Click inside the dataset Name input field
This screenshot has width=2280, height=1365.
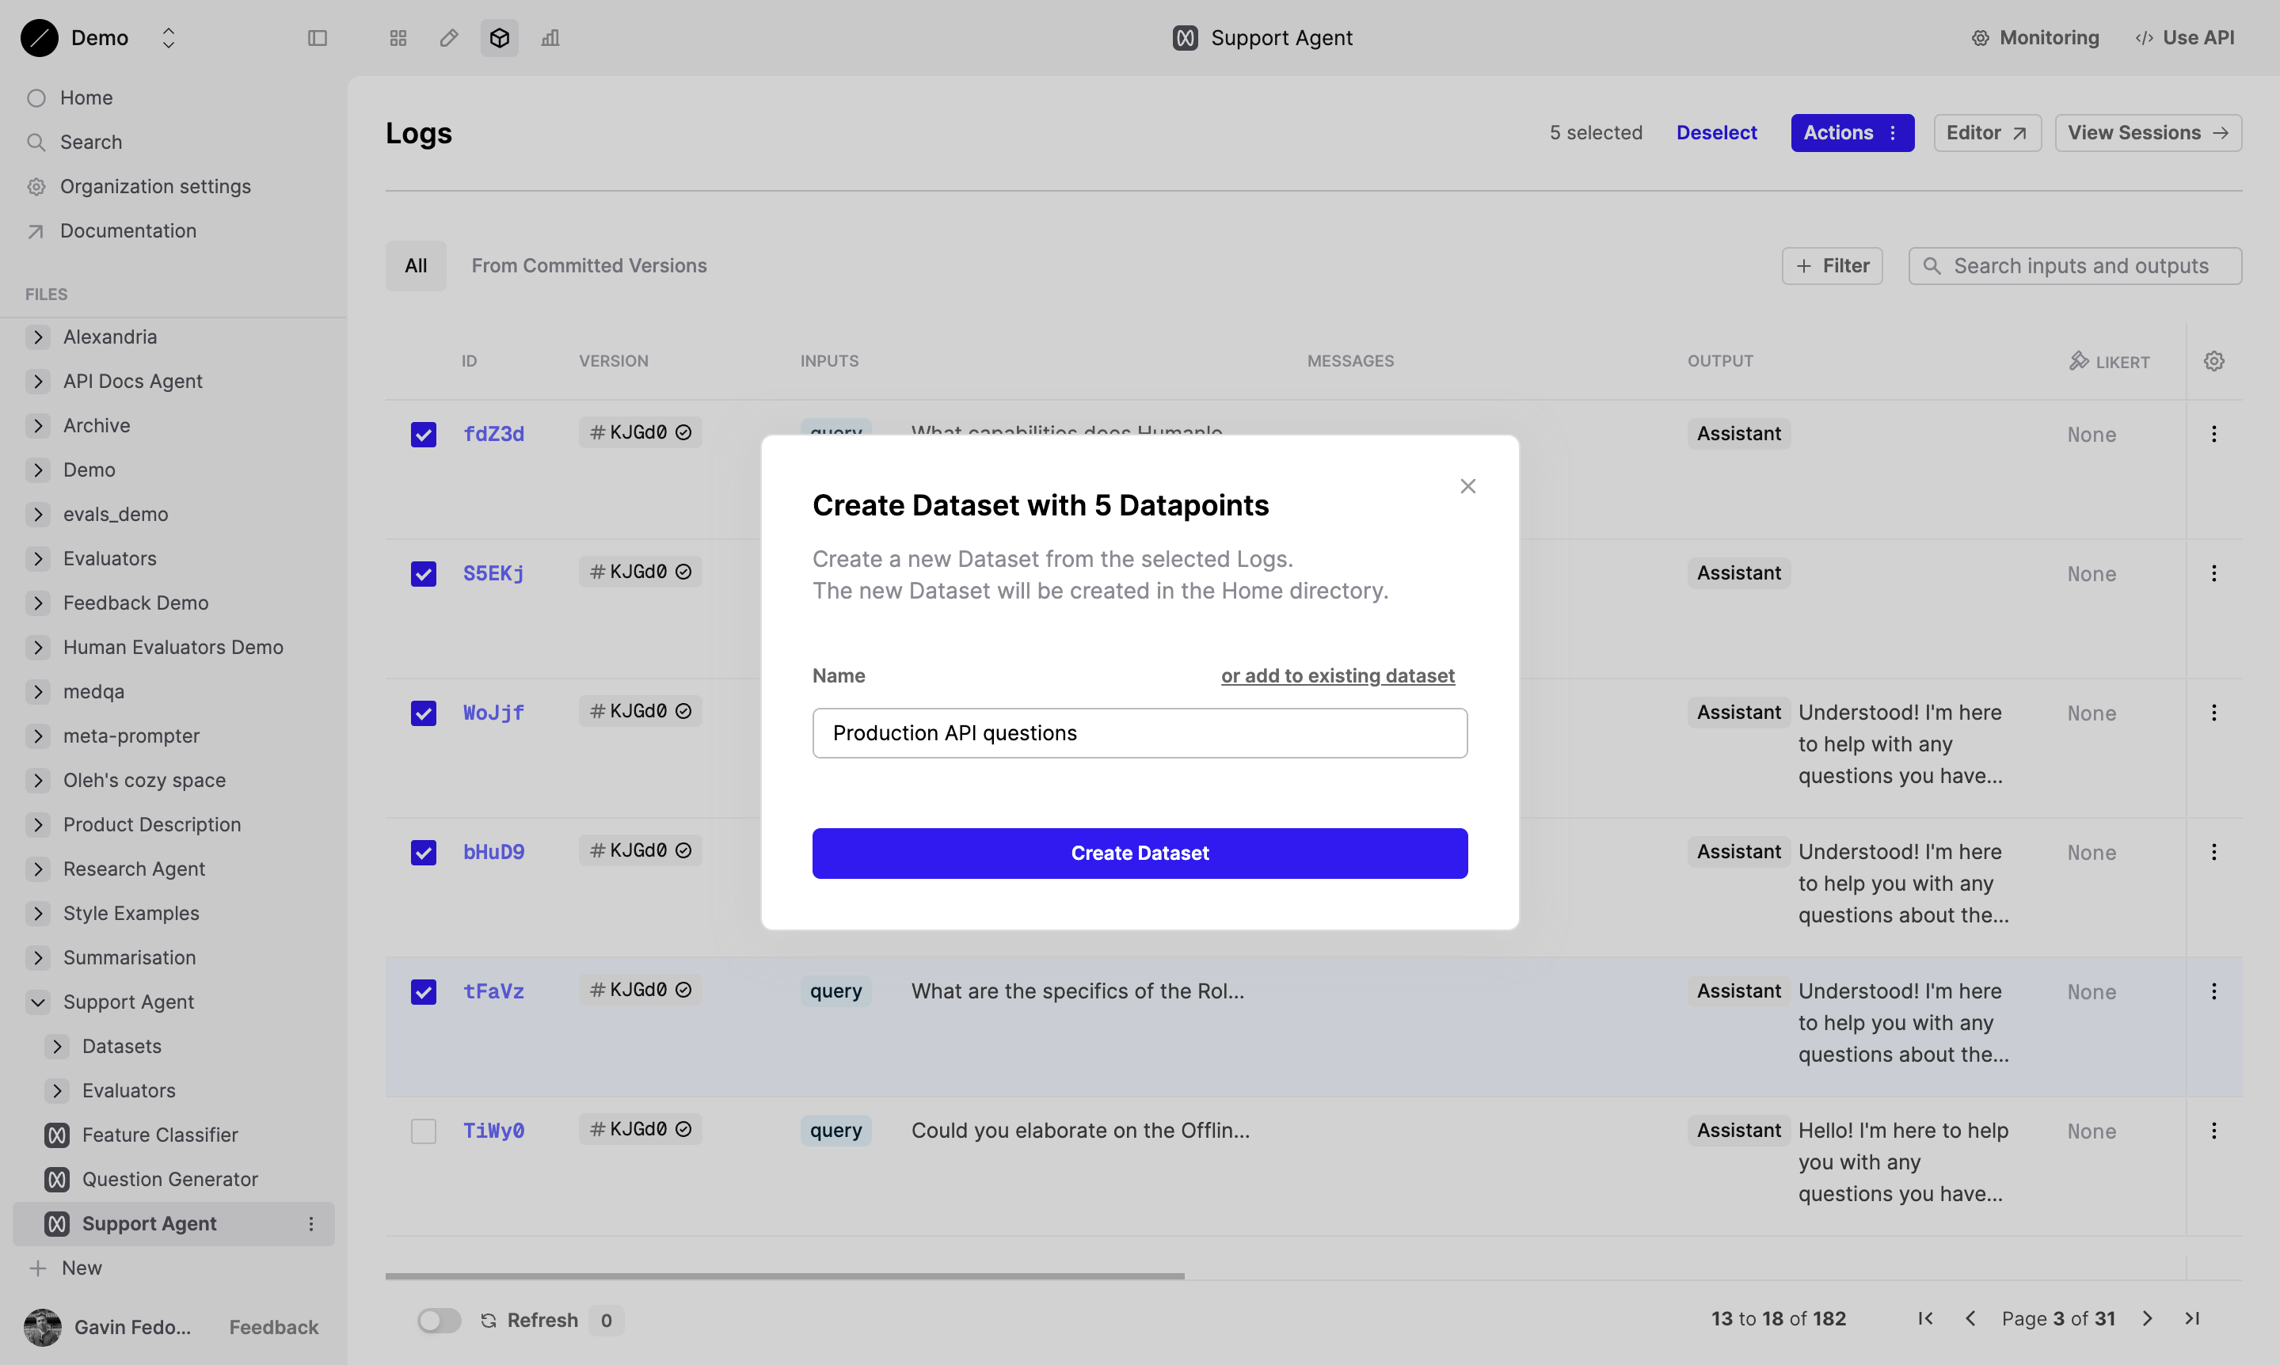pos(1140,733)
